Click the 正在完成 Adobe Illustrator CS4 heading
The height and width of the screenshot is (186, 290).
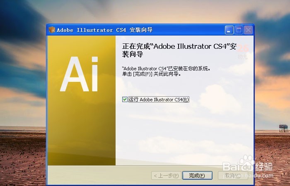[x=179, y=50]
